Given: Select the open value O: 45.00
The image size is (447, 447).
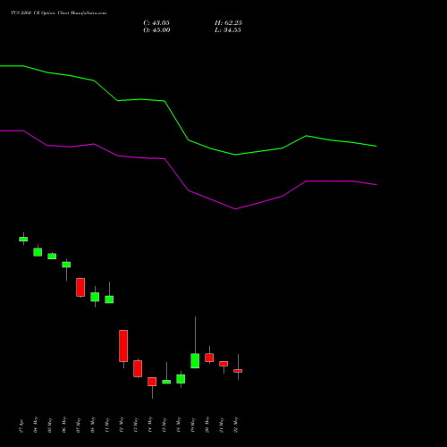Looking at the screenshot, I should pos(156,30).
